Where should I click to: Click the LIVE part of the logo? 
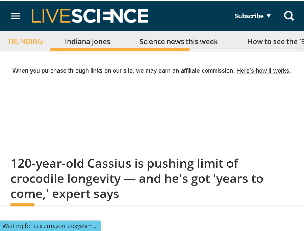point(51,16)
